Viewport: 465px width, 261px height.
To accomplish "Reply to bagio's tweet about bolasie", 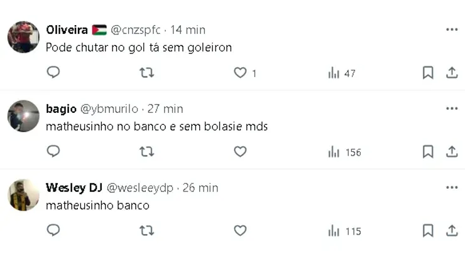I will 53,151.
